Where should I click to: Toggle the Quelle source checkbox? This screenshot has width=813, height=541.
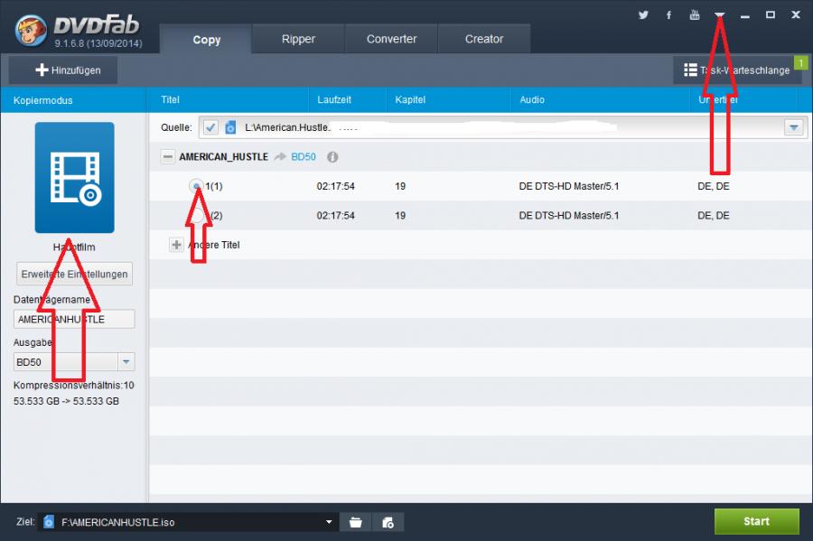tap(210, 127)
